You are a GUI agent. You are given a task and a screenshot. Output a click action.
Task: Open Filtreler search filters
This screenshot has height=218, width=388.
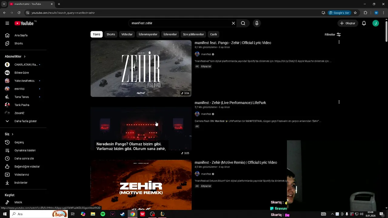pyautogui.click(x=333, y=35)
